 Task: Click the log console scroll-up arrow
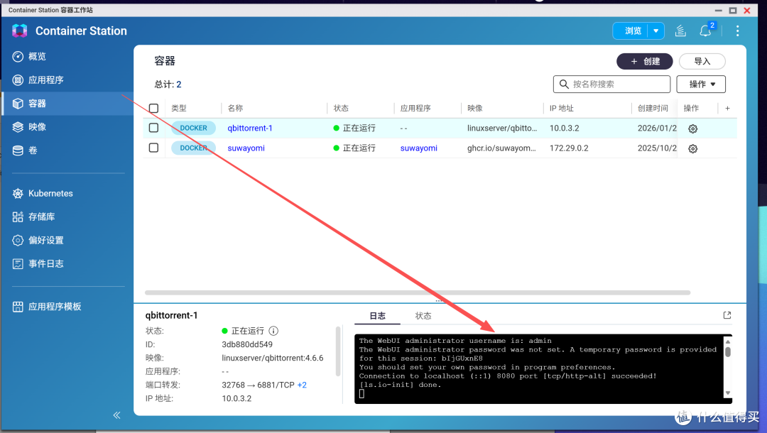(728, 342)
